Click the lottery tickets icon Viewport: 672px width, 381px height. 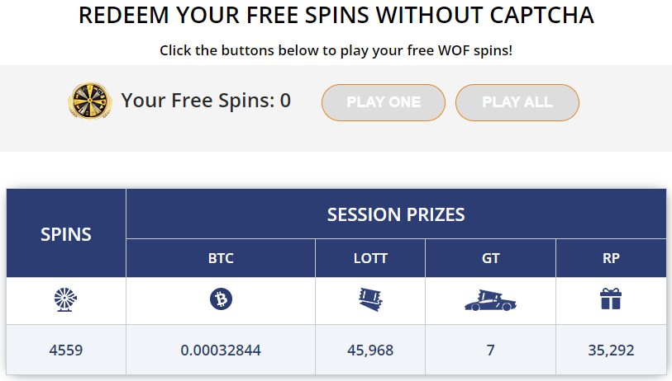click(x=370, y=299)
